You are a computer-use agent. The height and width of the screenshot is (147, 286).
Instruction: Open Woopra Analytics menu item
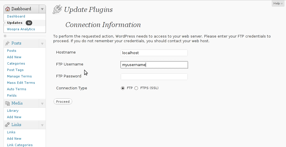click(21, 29)
